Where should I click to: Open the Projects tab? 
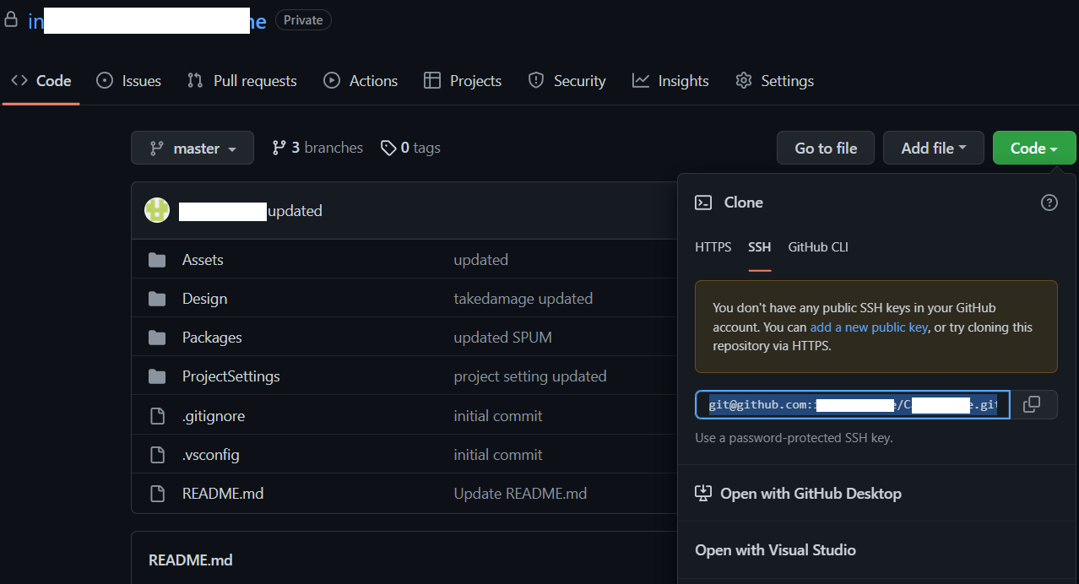(463, 81)
